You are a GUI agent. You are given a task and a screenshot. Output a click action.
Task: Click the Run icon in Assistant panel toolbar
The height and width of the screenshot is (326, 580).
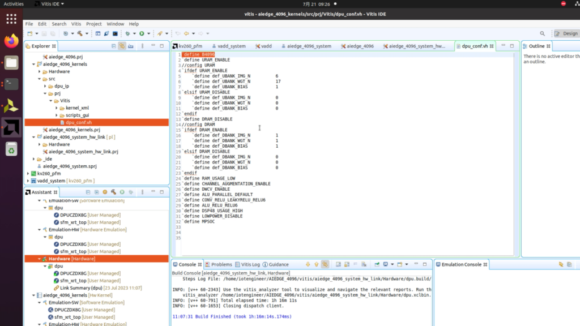122,192
